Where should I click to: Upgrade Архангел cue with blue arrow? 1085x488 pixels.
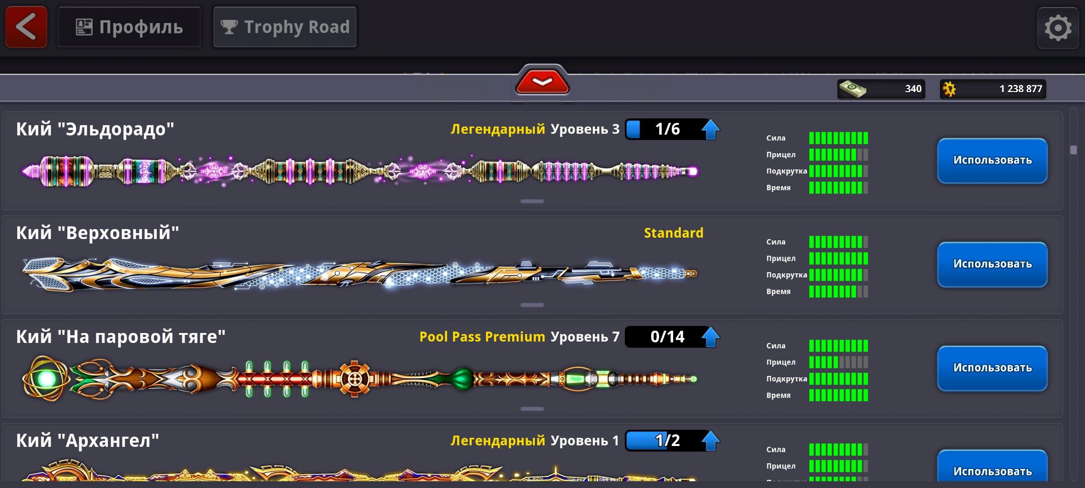711,441
